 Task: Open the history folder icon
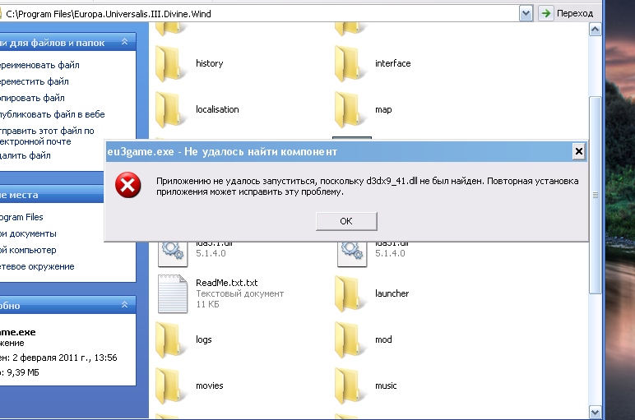(x=170, y=63)
